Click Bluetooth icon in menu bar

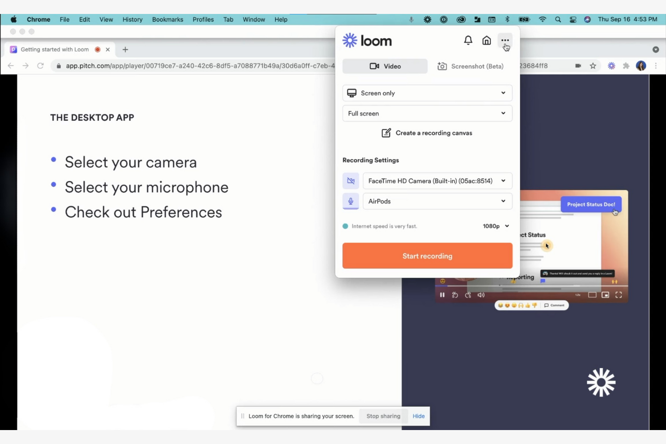(507, 19)
